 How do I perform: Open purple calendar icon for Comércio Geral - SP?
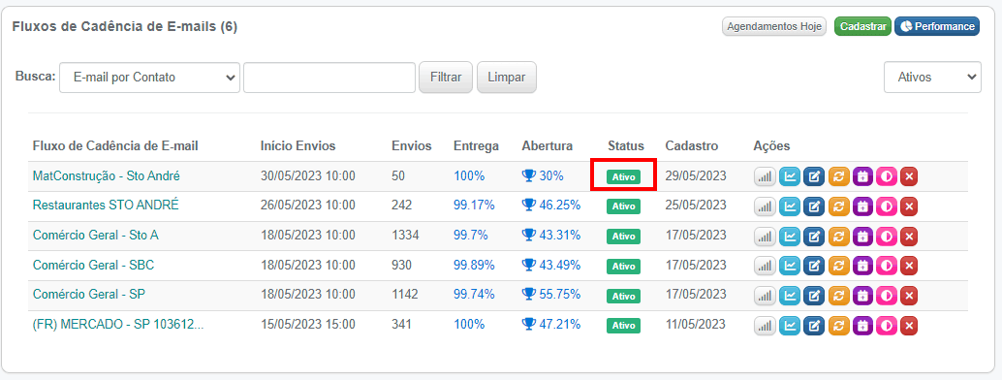(x=862, y=296)
